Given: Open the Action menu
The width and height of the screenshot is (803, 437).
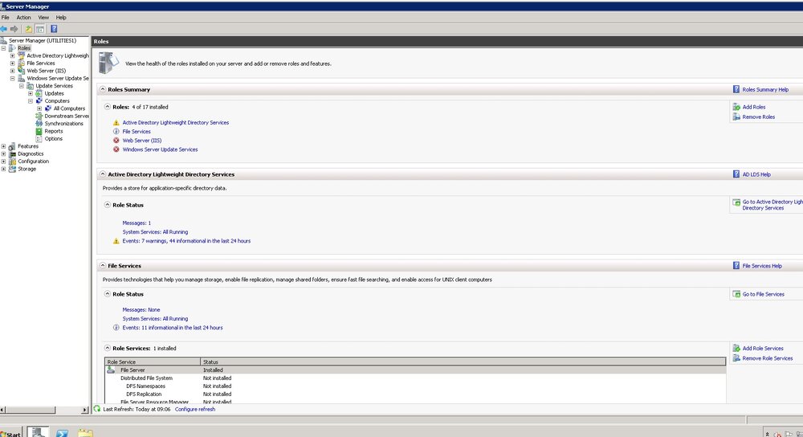Looking at the screenshot, I should tap(23, 18).
